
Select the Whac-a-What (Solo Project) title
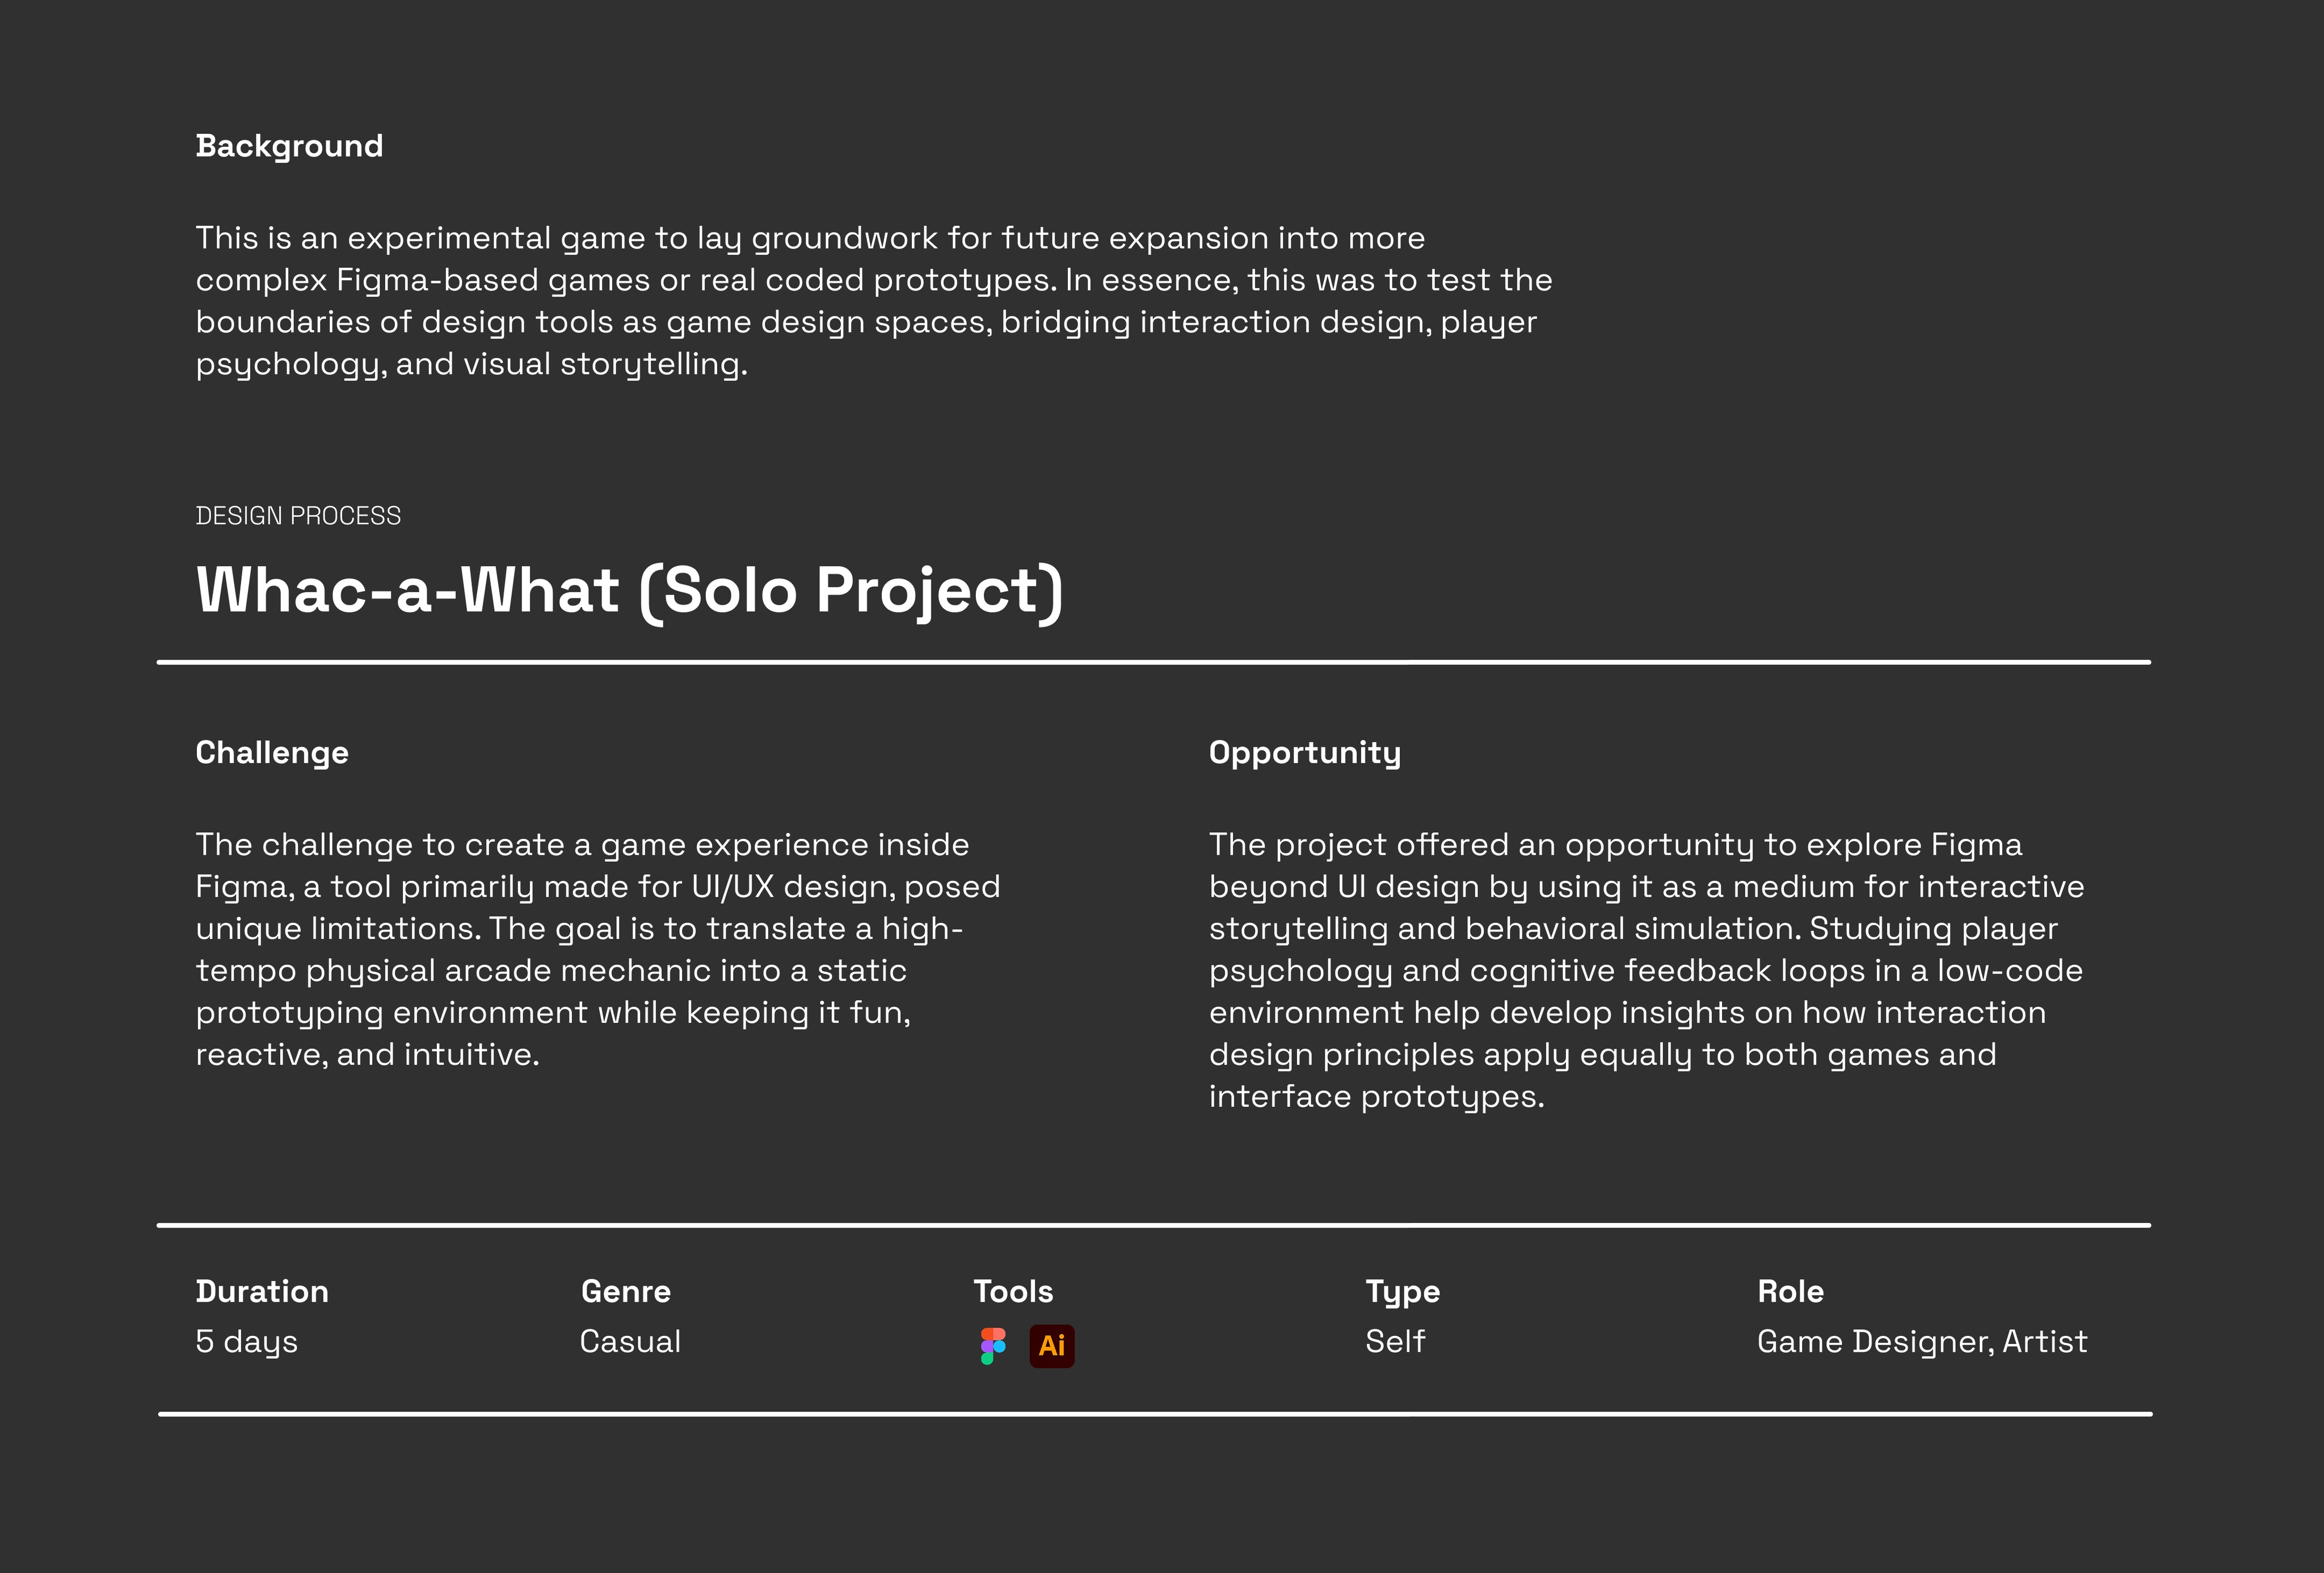tap(629, 591)
